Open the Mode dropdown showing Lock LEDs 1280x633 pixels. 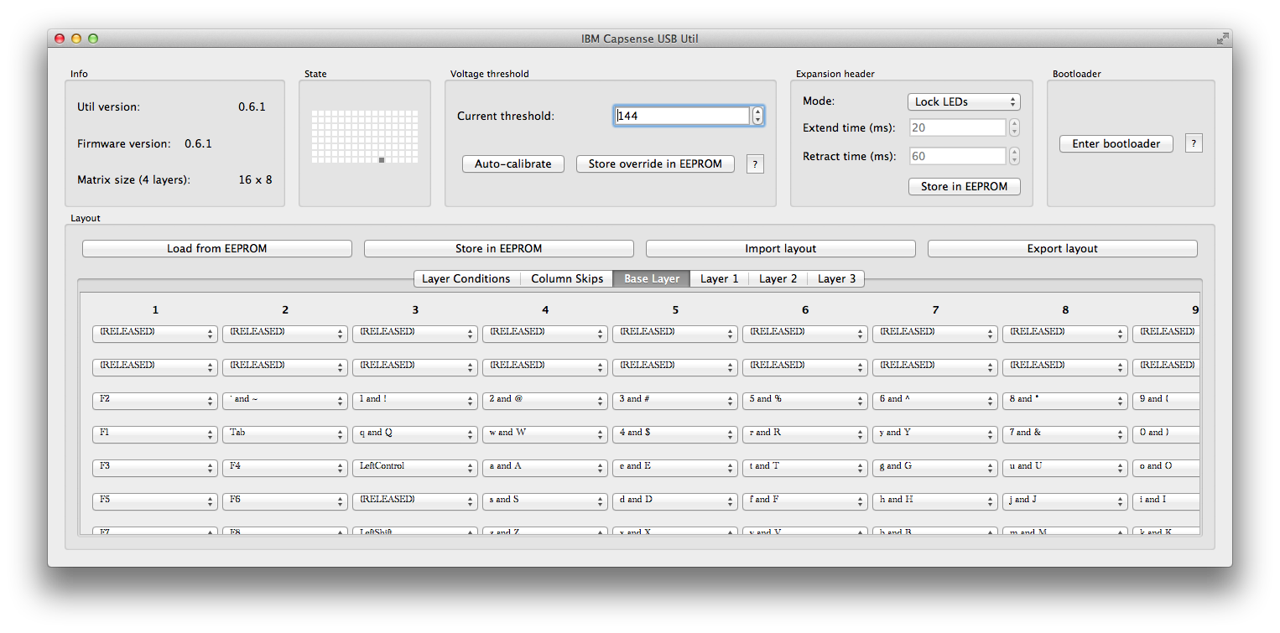964,101
